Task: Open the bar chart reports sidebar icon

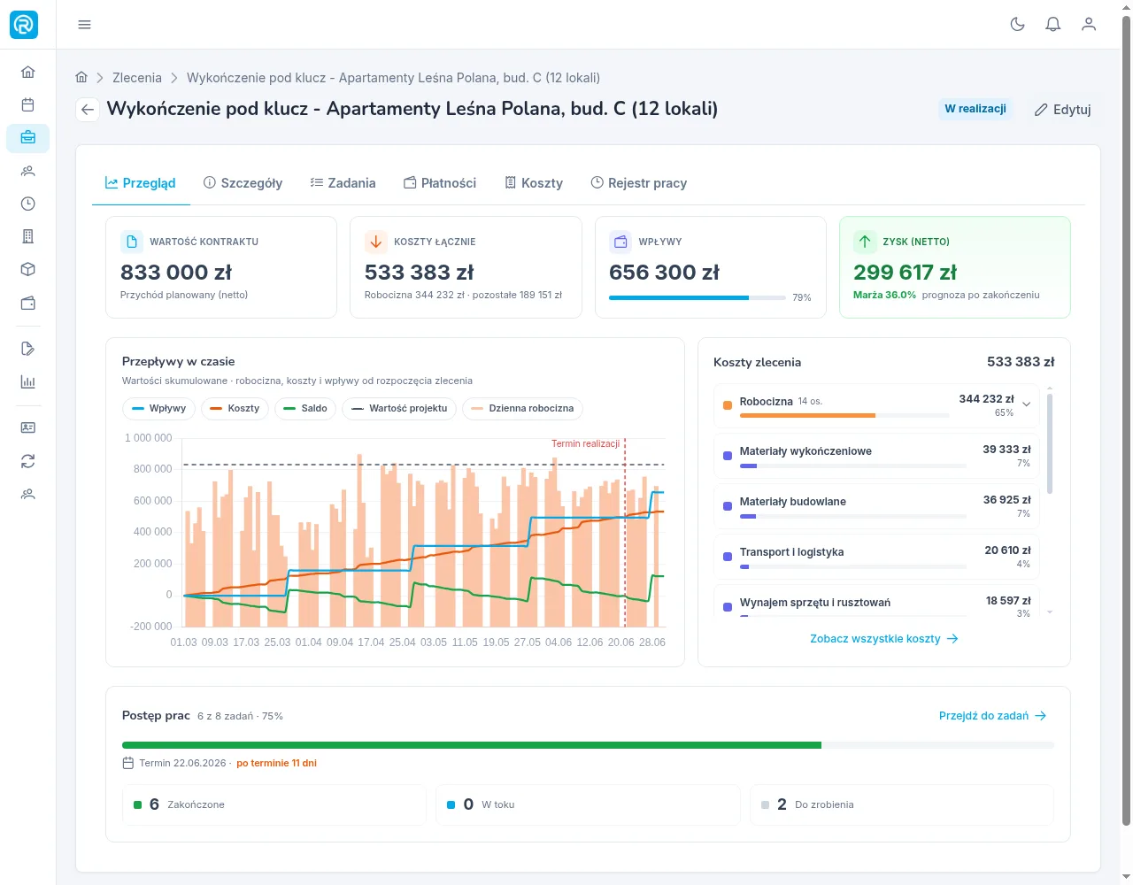Action: pos(28,381)
